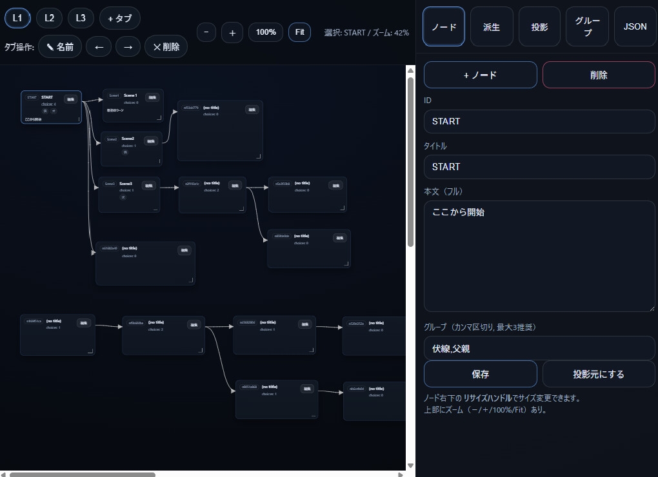Click the 犬 group badge on START node
Image resolution: width=658 pixels, height=477 pixels.
pos(54,112)
